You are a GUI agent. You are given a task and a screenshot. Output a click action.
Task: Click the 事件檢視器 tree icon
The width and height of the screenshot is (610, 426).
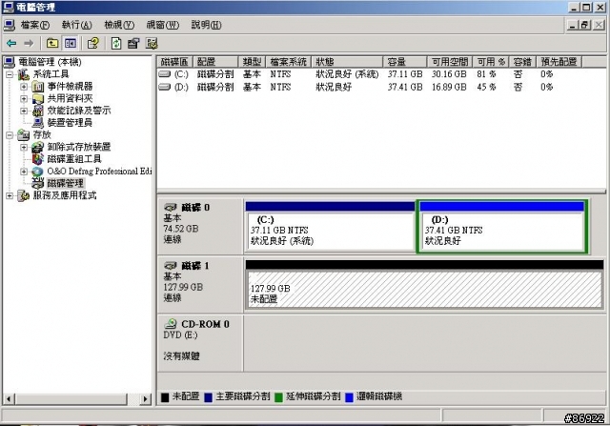click(38, 87)
